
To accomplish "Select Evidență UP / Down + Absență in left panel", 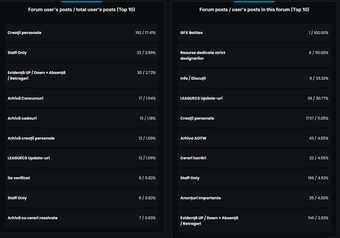I will pos(37,75).
